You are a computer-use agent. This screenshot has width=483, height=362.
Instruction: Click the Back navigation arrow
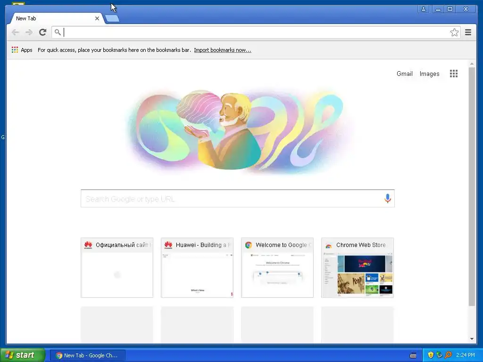(x=15, y=33)
